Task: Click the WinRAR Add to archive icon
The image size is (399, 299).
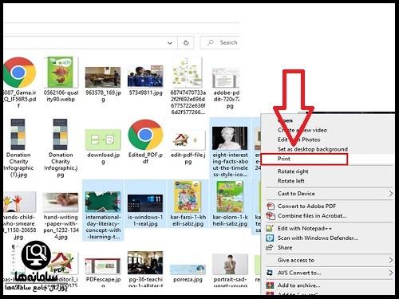Action: (x=270, y=285)
